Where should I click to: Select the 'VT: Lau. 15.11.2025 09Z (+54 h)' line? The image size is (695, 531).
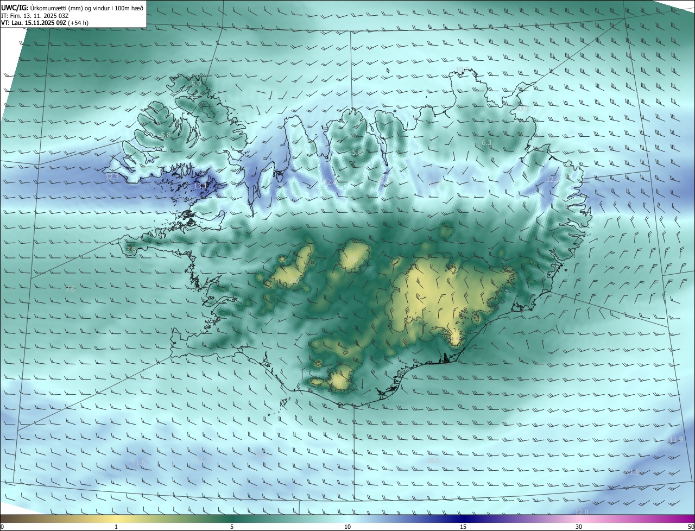coord(45,23)
